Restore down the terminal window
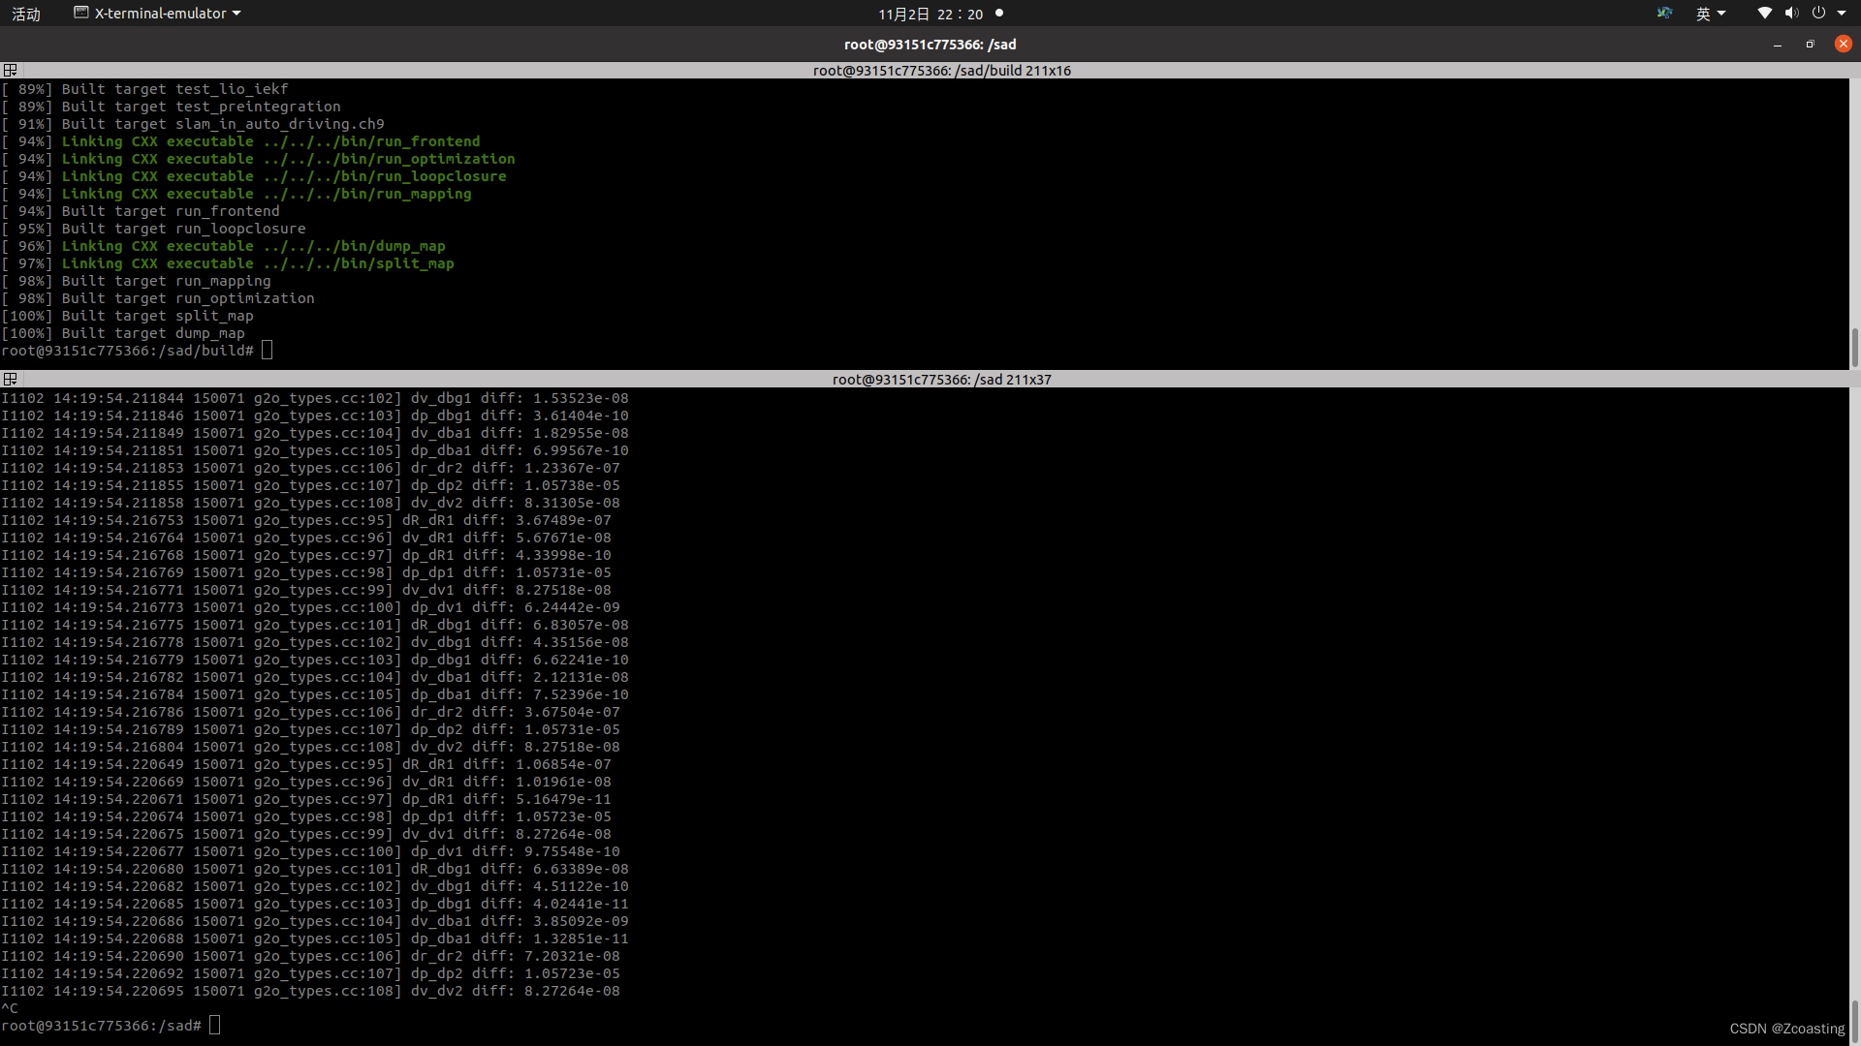Image resolution: width=1861 pixels, height=1046 pixels. click(1810, 45)
